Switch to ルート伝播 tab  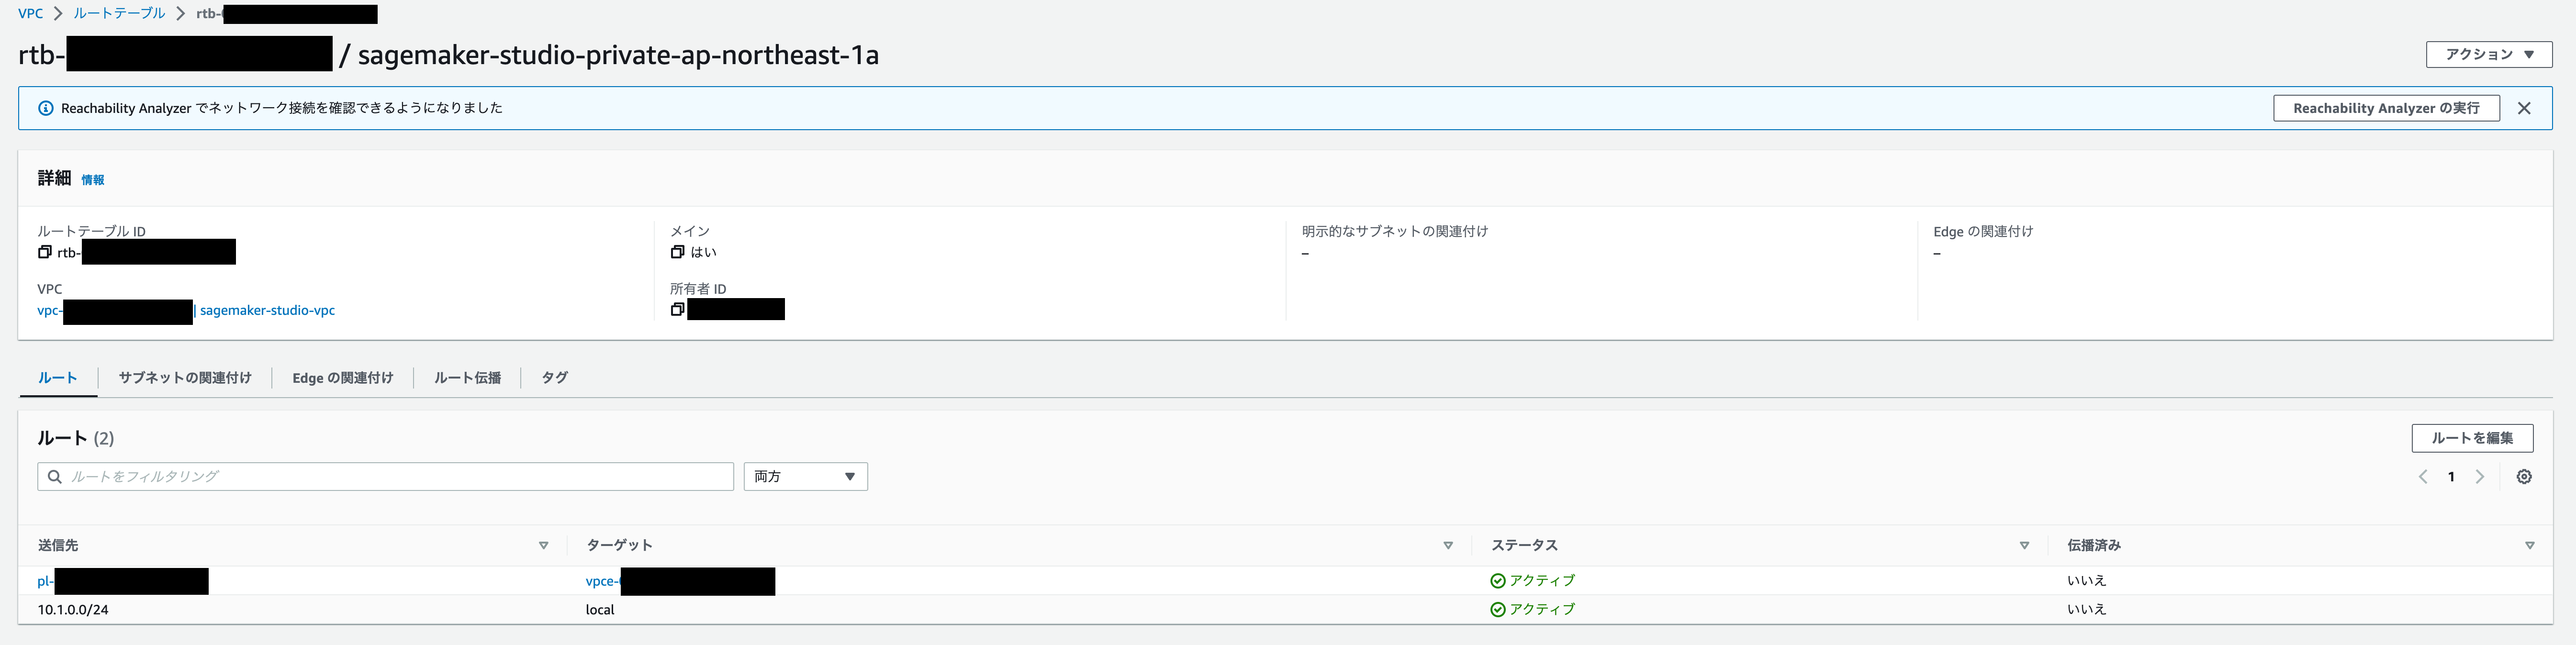468,378
